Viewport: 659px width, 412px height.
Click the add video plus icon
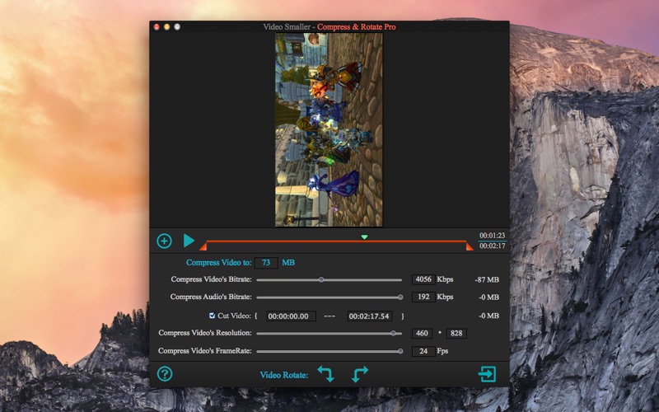164,241
